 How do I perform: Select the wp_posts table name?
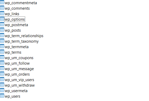tap(13, 30)
